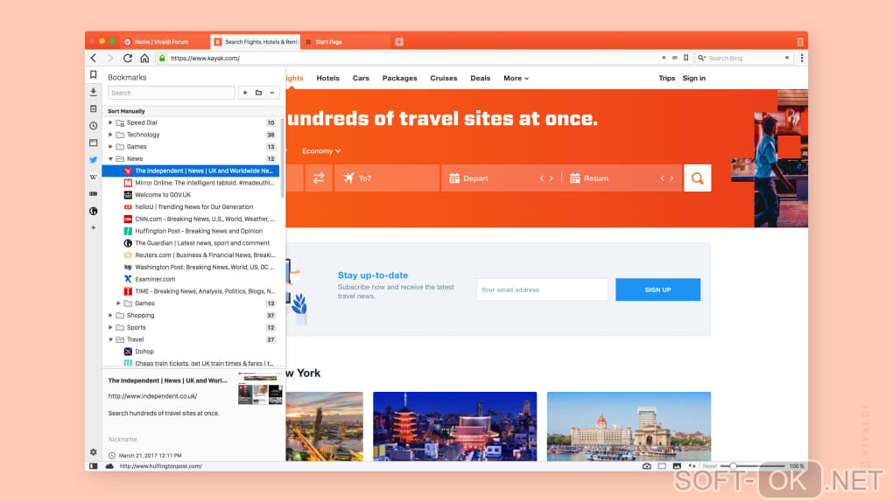Add a new web panel with plus icon

point(94,227)
